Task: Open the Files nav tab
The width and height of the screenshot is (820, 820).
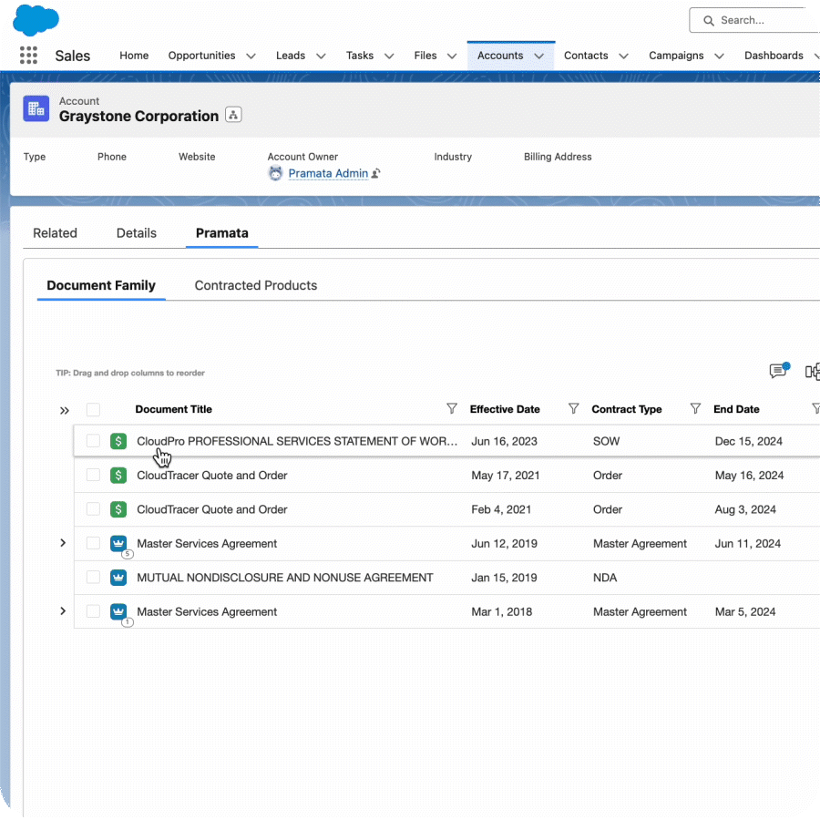Action: click(x=425, y=56)
